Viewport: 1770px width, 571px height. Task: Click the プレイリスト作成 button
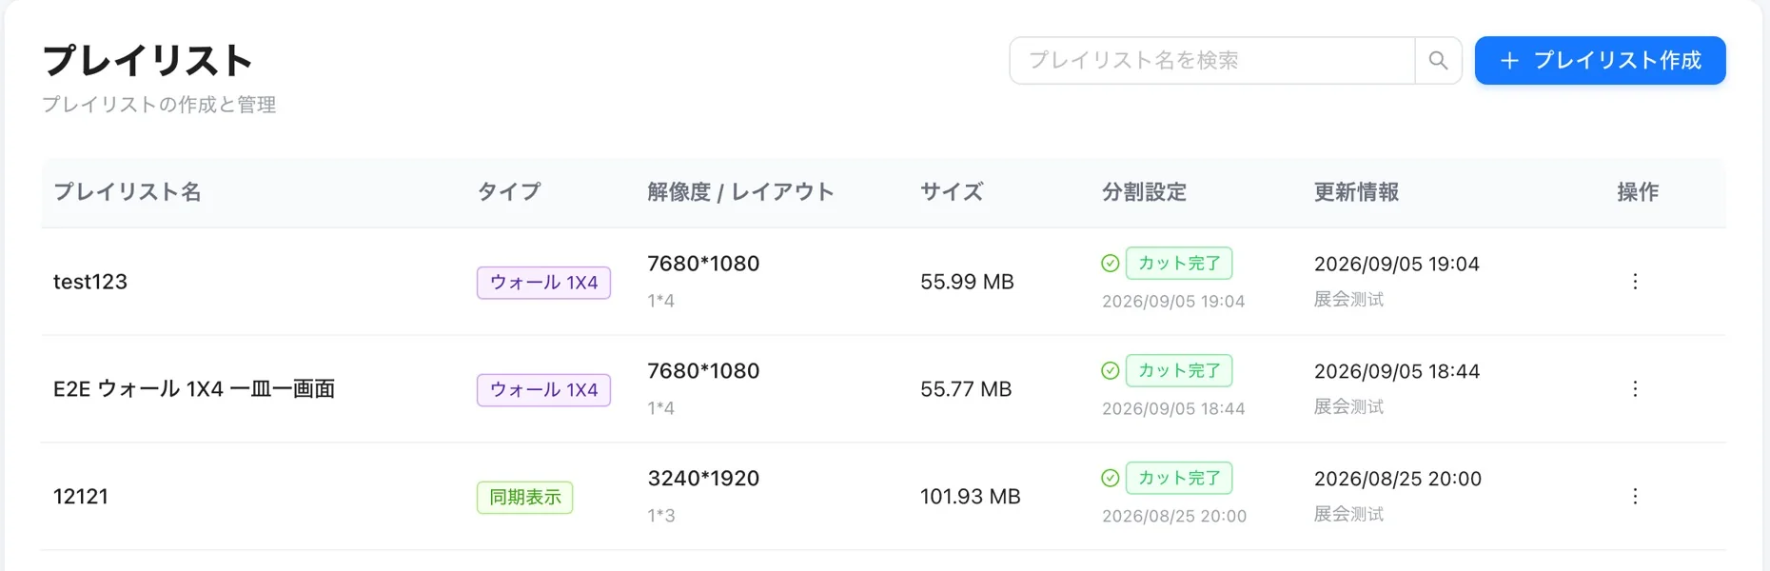click(1601, 61)
